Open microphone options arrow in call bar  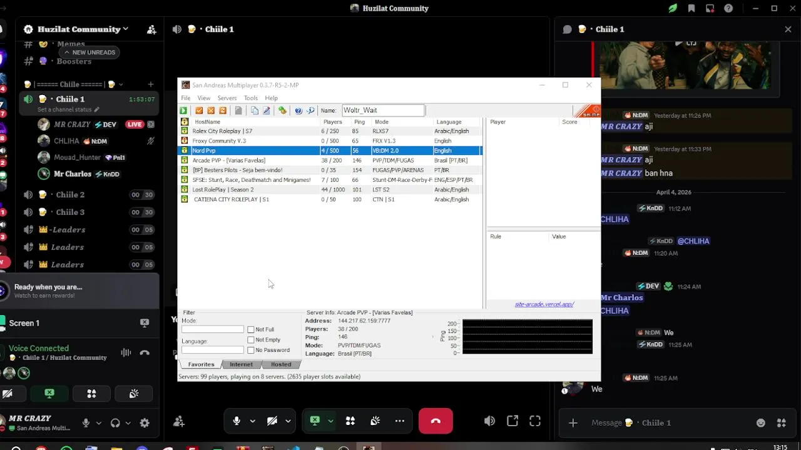pyautogui.click(x=252, y=421)
